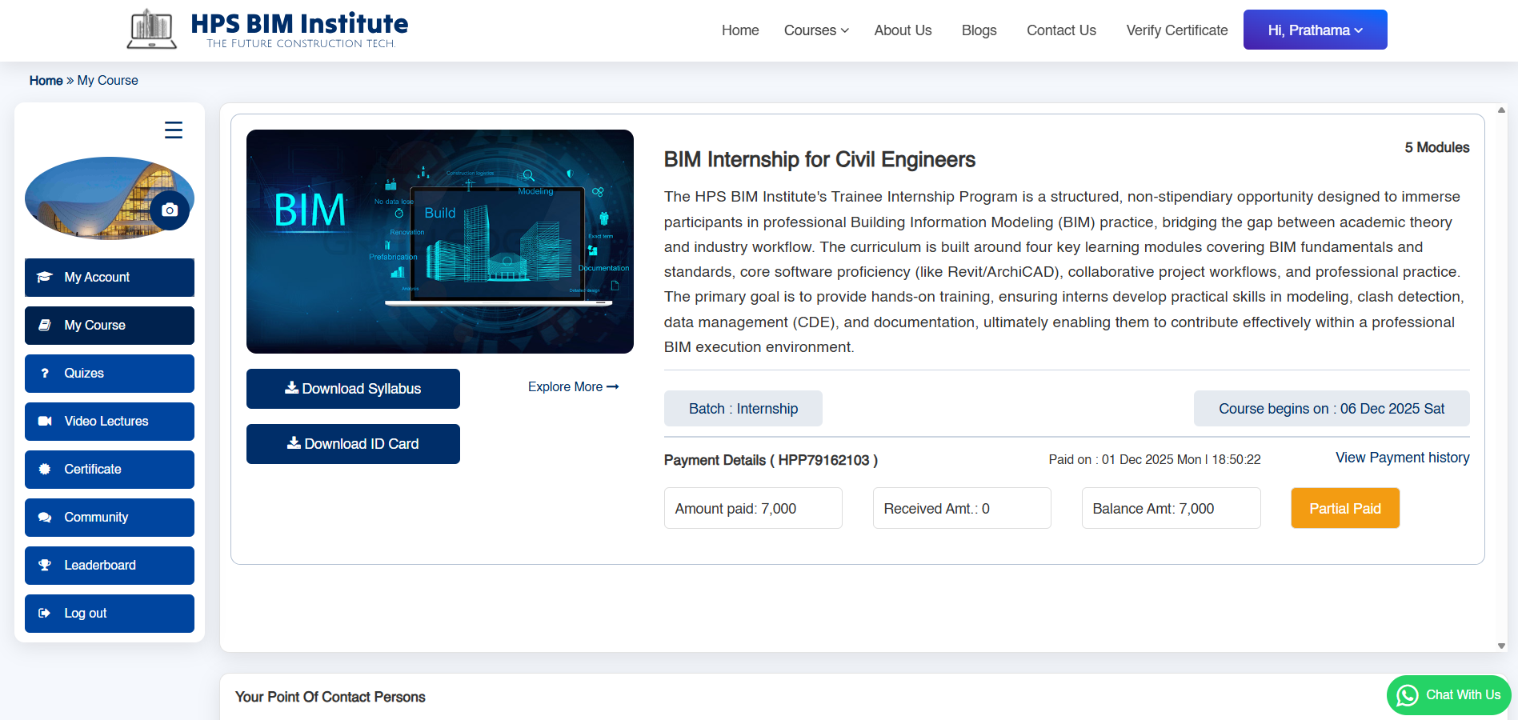View the Leaderboard page
The width and height of the screenshot is (1518, 720).
point(110,566)
